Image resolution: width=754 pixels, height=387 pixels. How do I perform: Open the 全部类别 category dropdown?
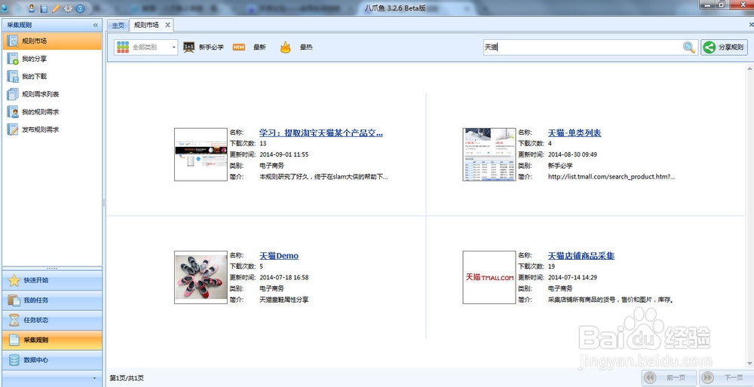click(146, 47)
